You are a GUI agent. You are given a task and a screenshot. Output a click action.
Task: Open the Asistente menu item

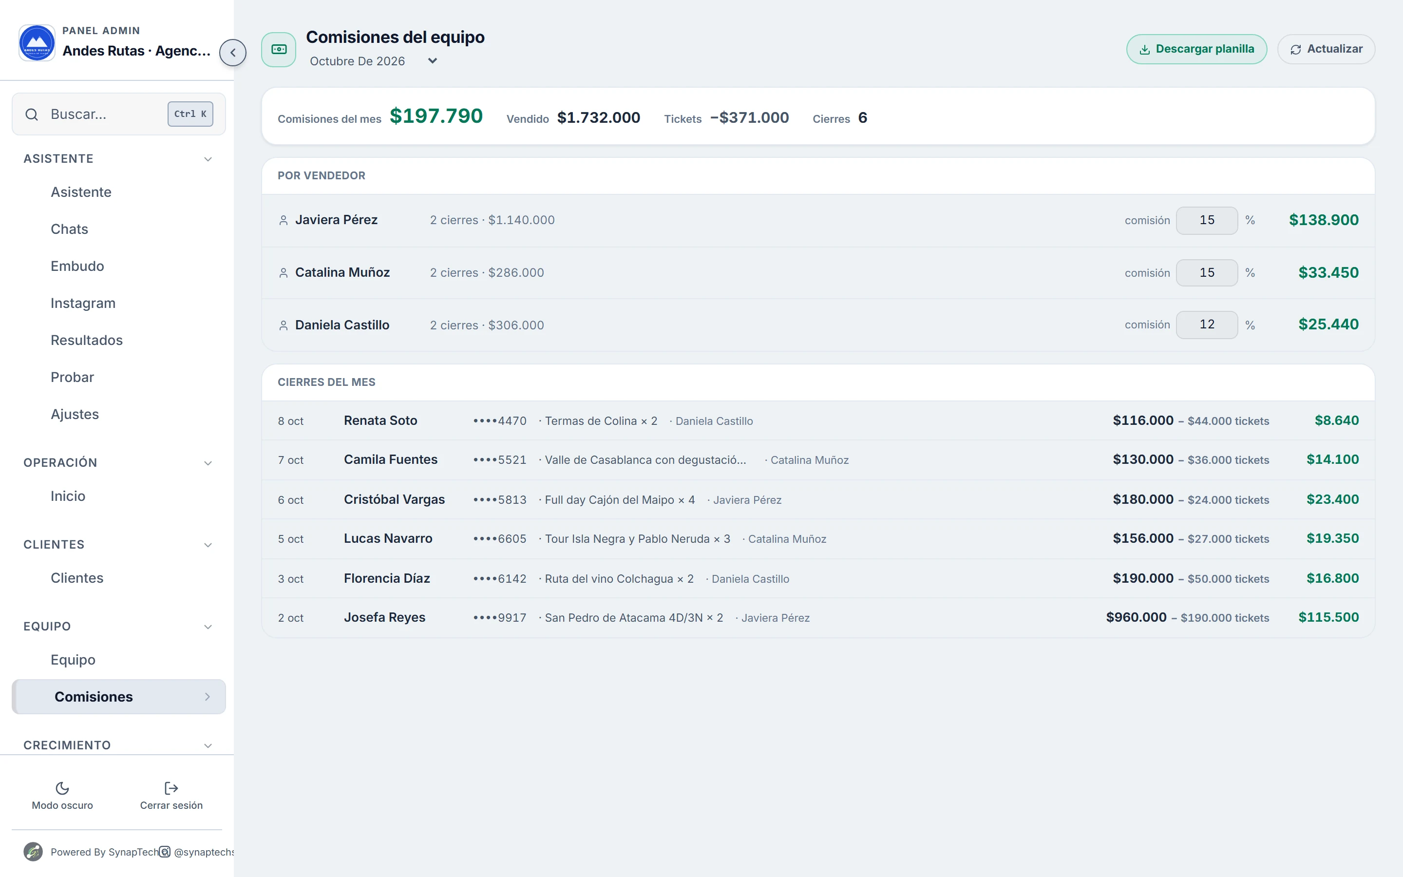[118, 192]
